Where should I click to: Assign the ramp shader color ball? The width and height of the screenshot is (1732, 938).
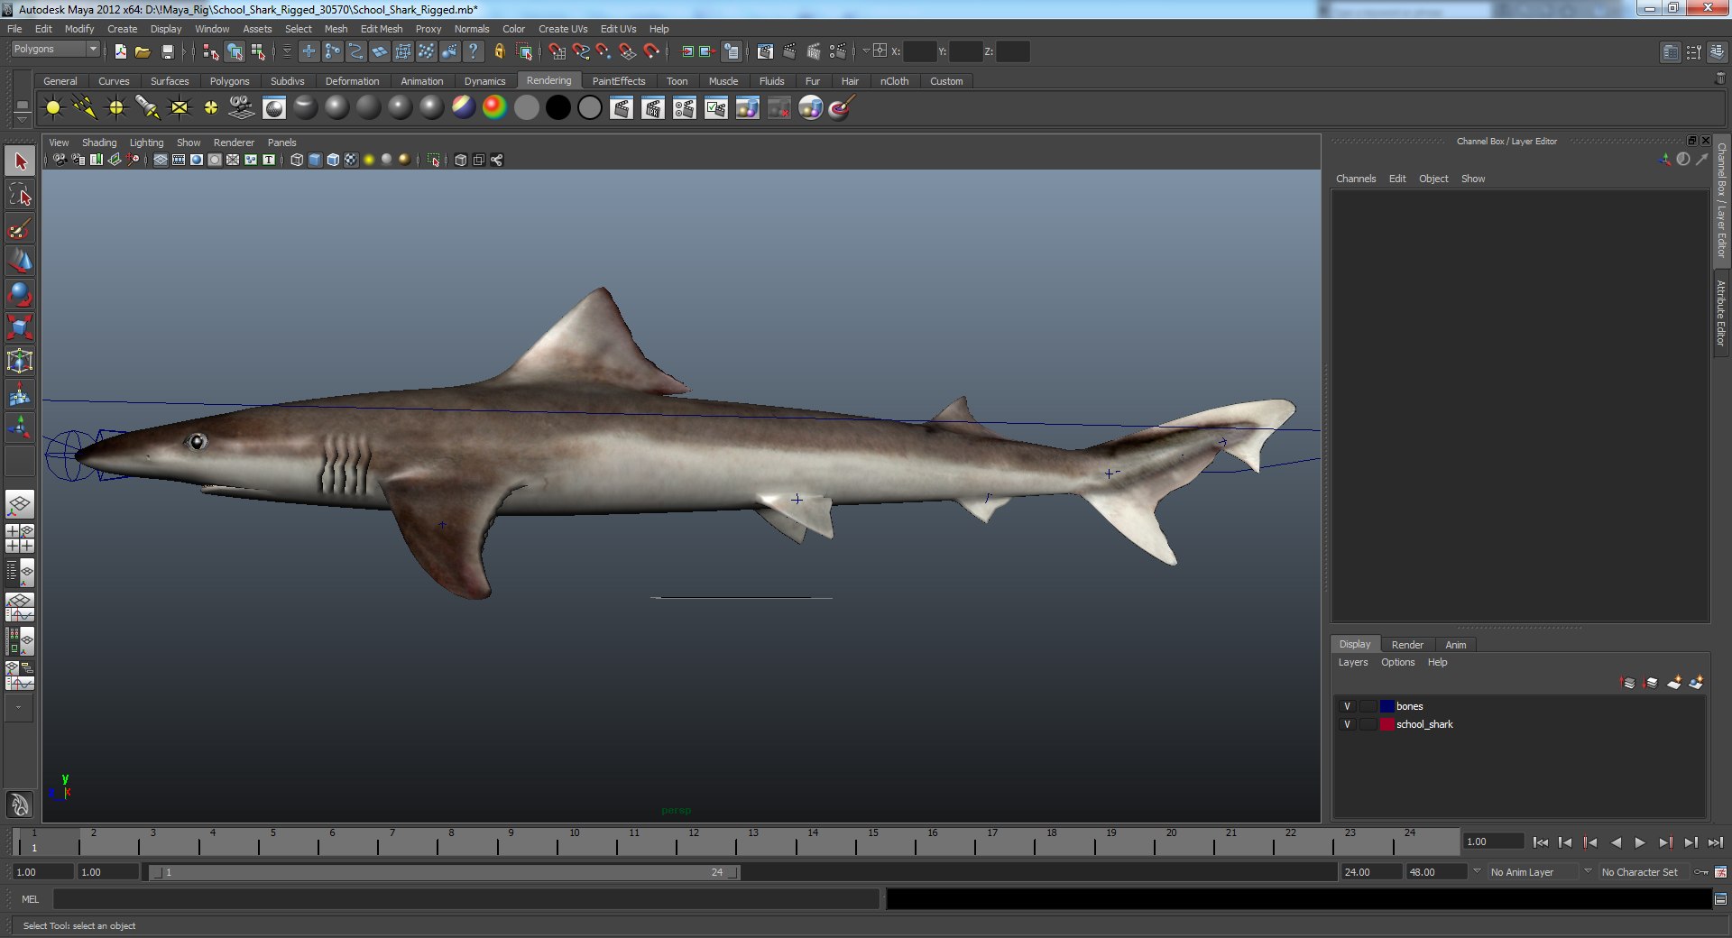coord(494,108)
